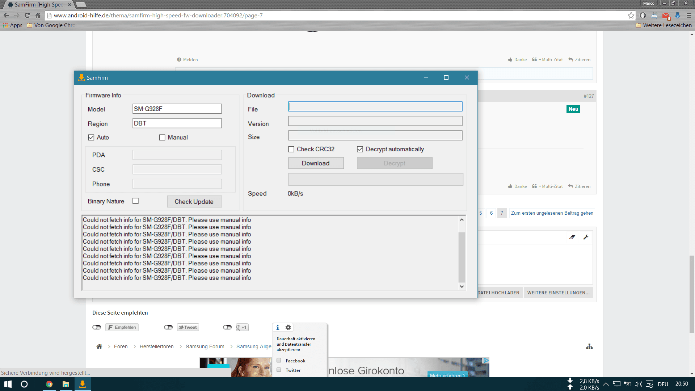The height and width of the screenshot is (391, 695).
Task: Open the Von Google Chrome bookmark folder
Action: coord(51,25)
